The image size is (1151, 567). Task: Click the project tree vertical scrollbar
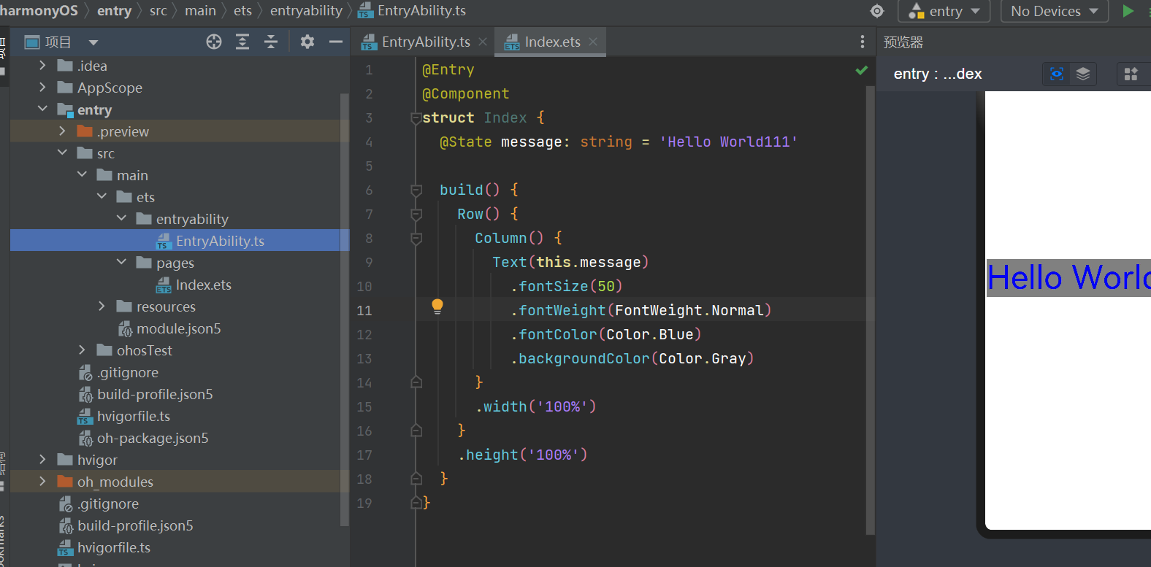[x=345, y=309]
